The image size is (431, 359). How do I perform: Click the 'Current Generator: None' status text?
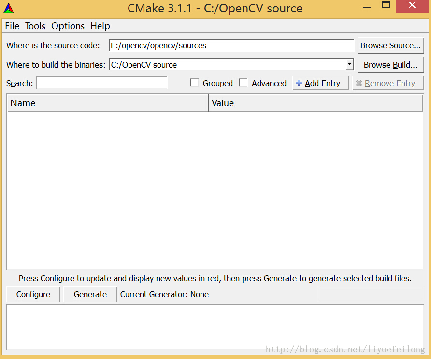tap(164, 294)
